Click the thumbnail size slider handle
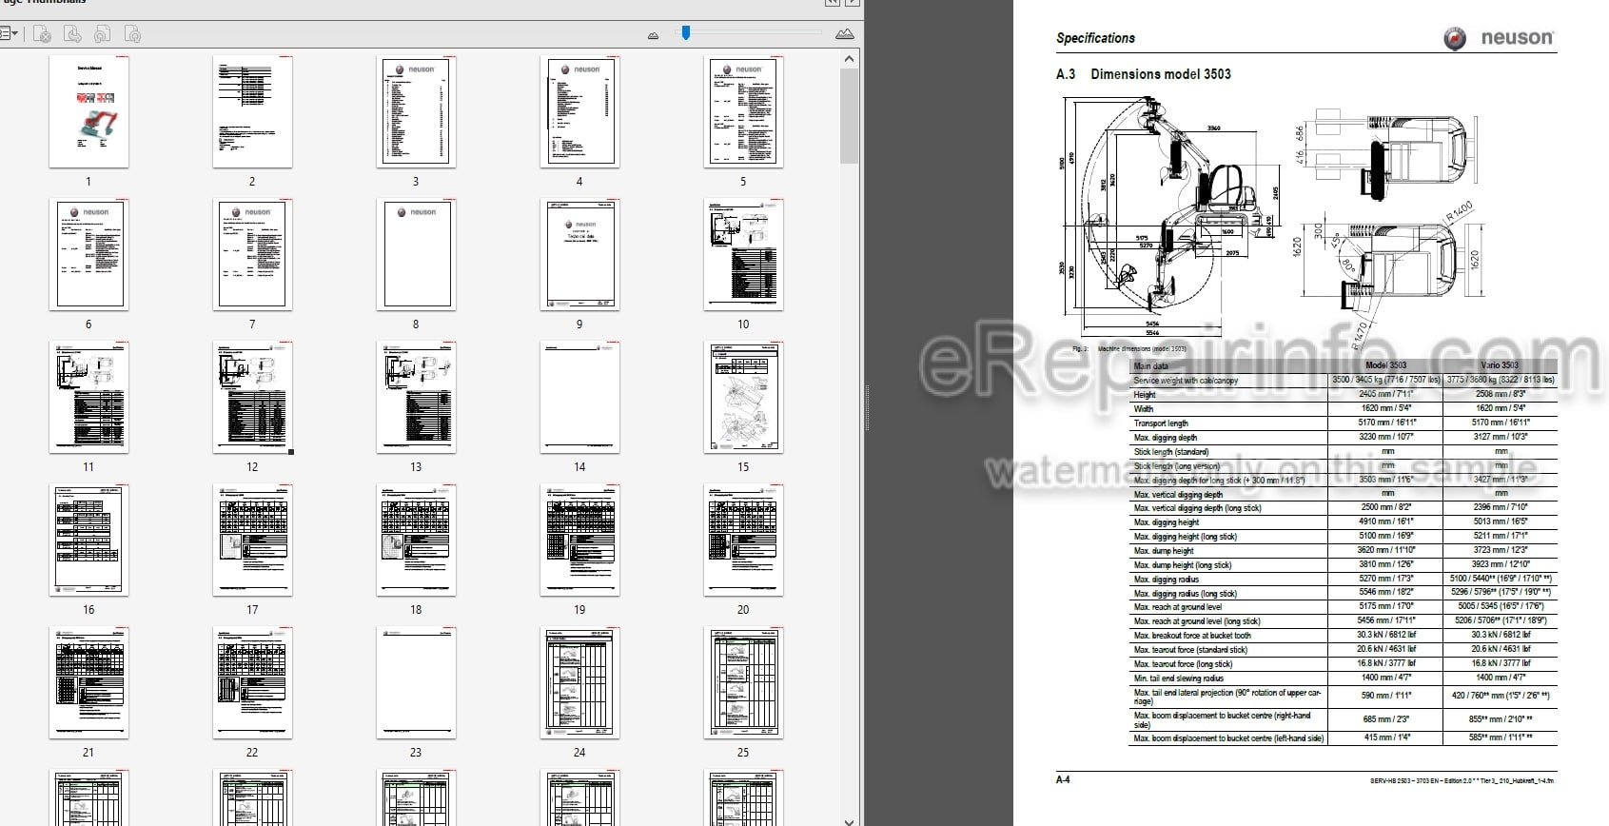Screen dimensions: 1609x826 coord(685,33)
